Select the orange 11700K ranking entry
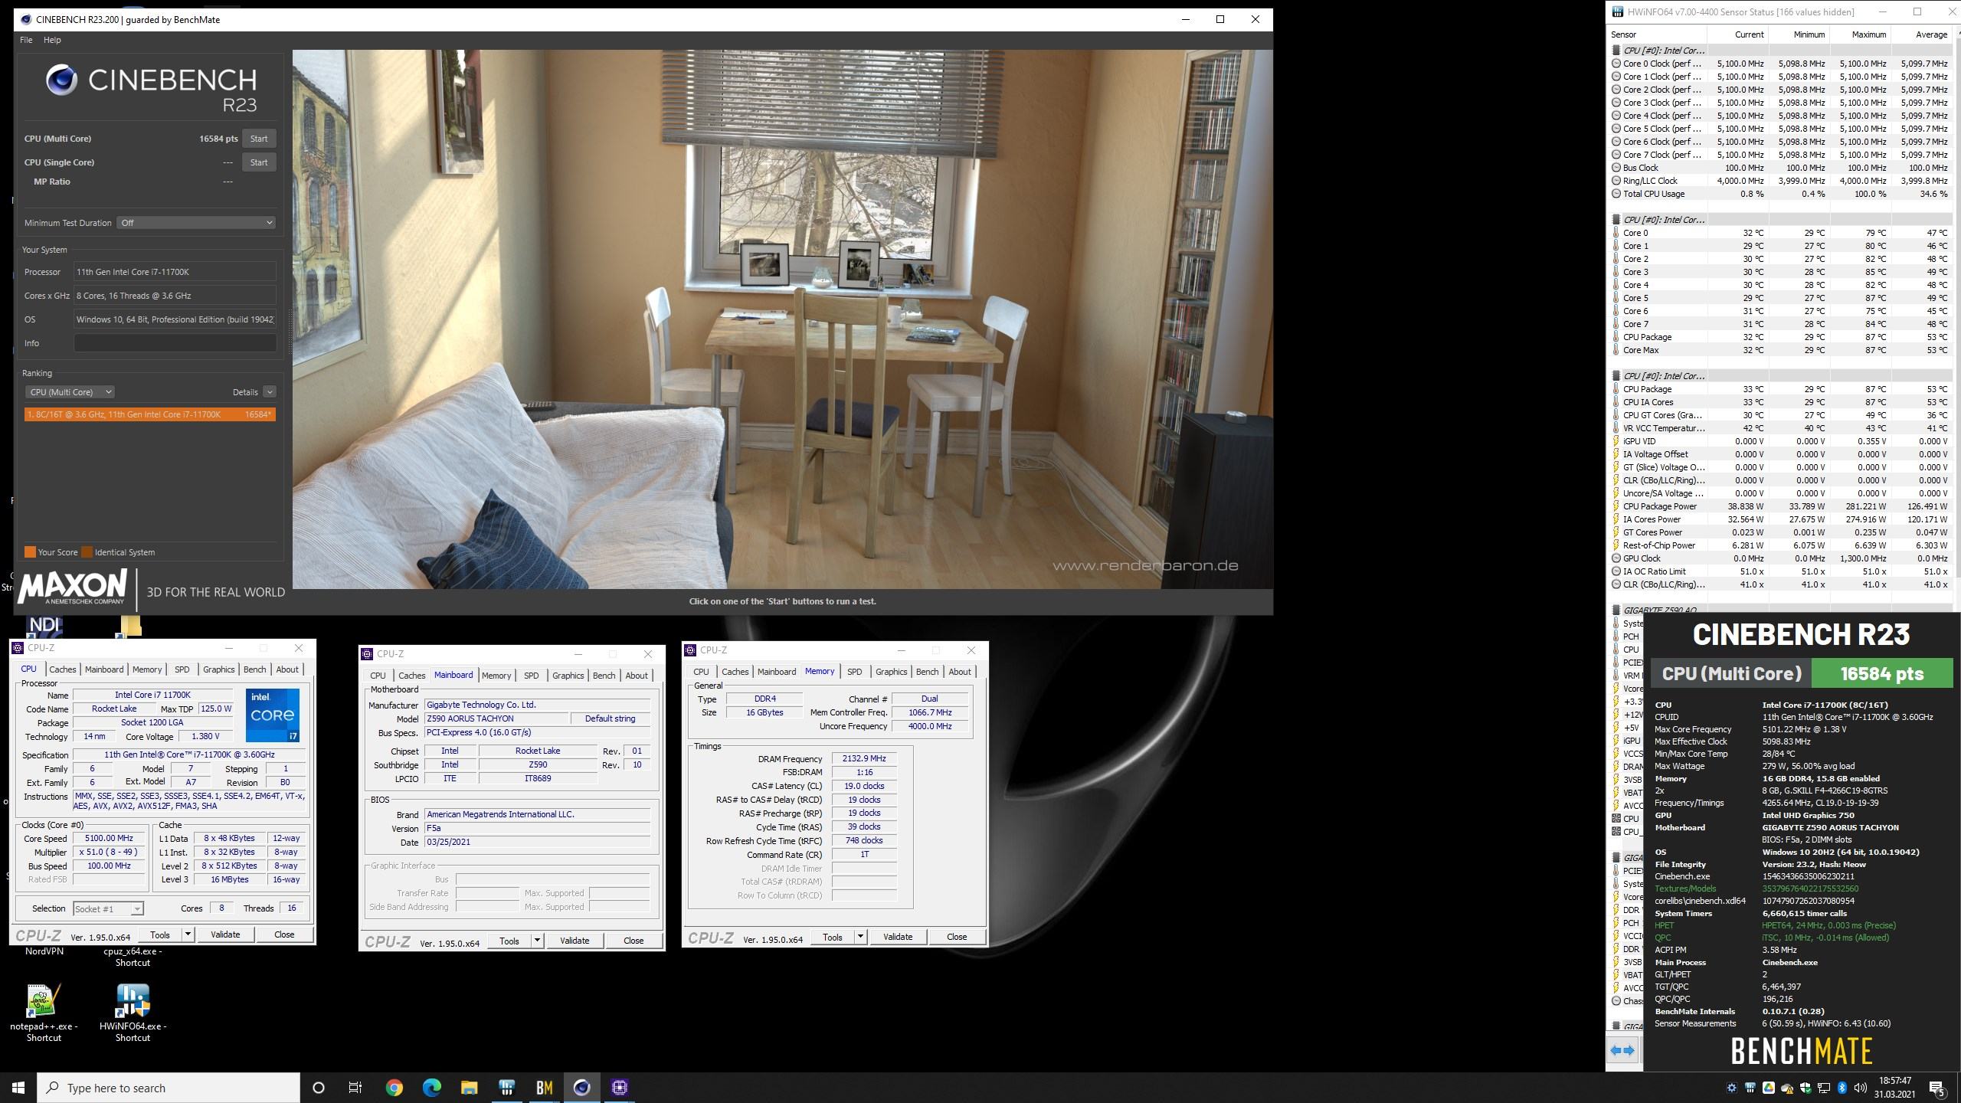This screenshot has width=1961, height=1103. (149, 414)
